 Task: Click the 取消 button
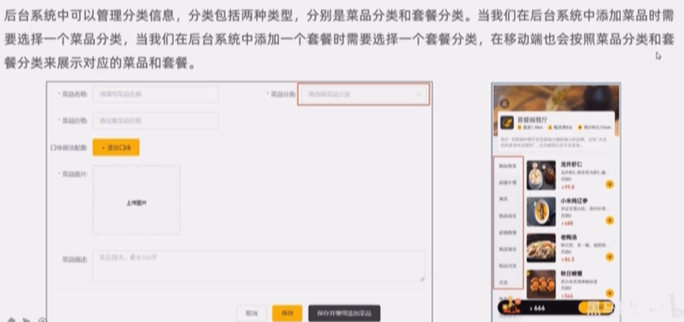coord(251,313)
